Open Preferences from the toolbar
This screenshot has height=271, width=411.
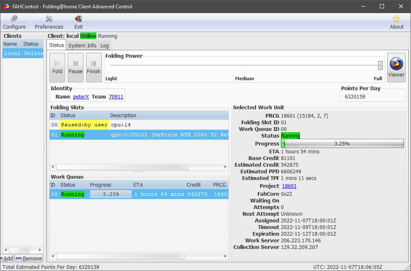coord(49,22)
